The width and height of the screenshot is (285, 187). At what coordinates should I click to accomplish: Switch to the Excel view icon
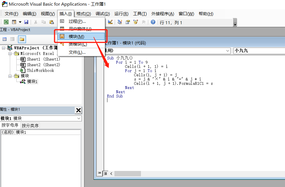6,22
